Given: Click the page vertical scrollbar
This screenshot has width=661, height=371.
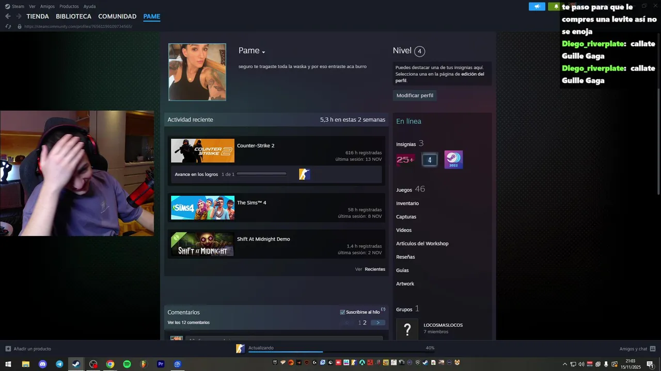Looking at the screenshot, I should point(658,142).
